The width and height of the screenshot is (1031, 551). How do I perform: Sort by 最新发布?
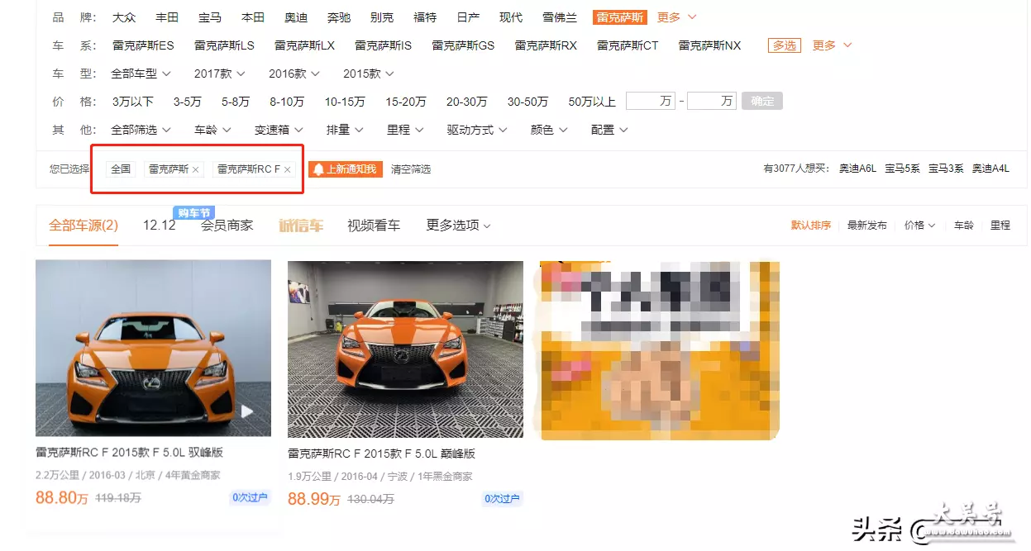866,225
